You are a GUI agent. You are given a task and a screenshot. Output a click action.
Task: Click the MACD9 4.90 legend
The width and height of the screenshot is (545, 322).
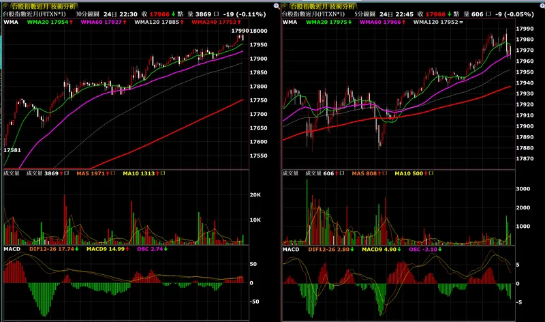pyautogui.click(x=381, y=249)
